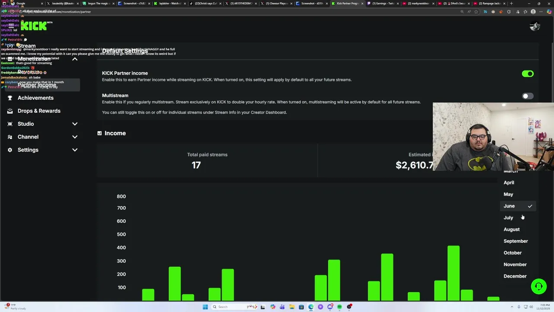The width and height of the screenshot is (554, 312).
Task: Click the Achievements trophy icon
Action: 10,98
